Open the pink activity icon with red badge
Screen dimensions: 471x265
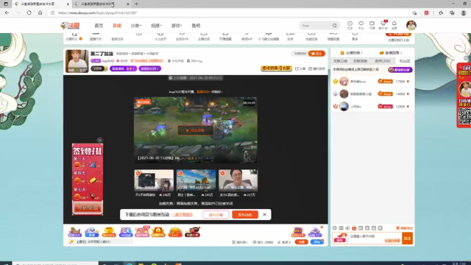142,232
